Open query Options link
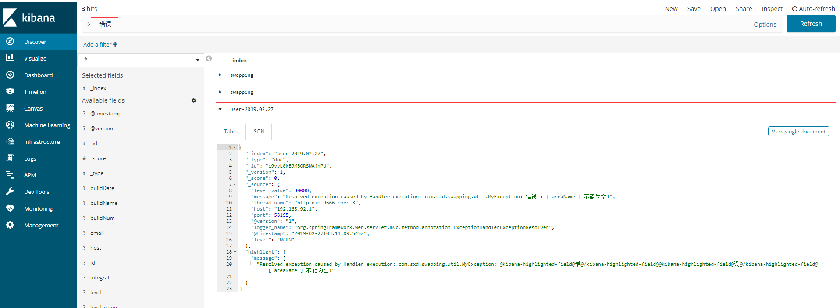This screenshot has width=840, height=308. tap(765, 25)
